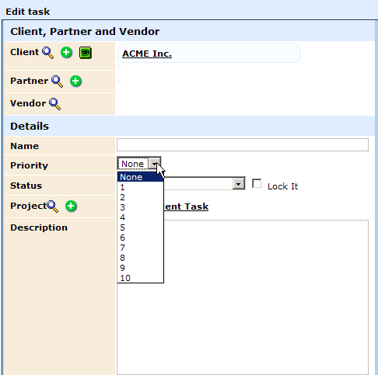Add a new partner with the green plus

pos(75,81)
